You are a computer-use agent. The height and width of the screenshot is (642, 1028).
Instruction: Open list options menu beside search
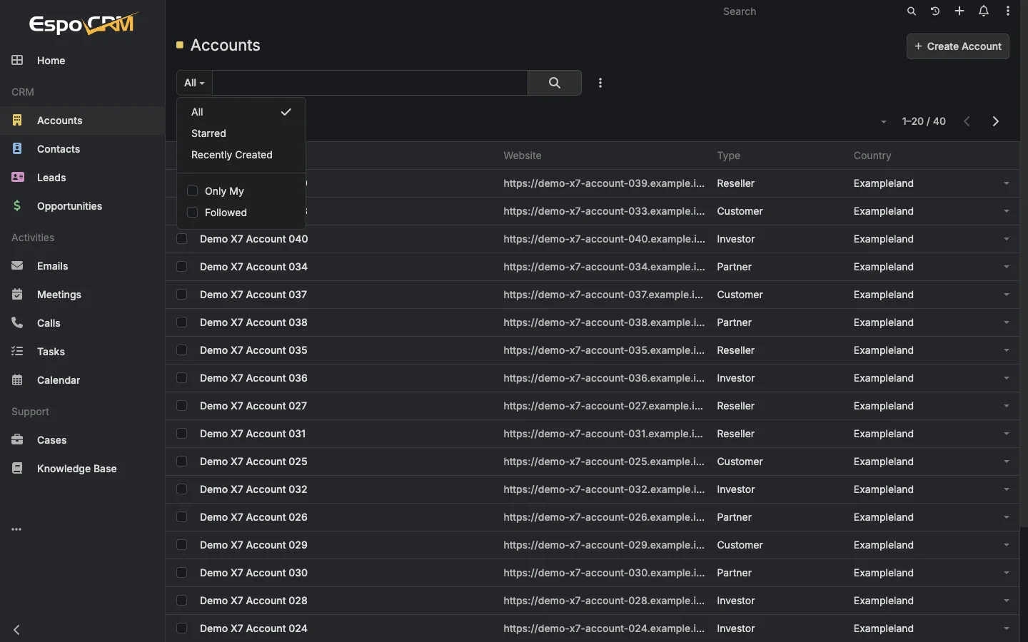[600, 83]
